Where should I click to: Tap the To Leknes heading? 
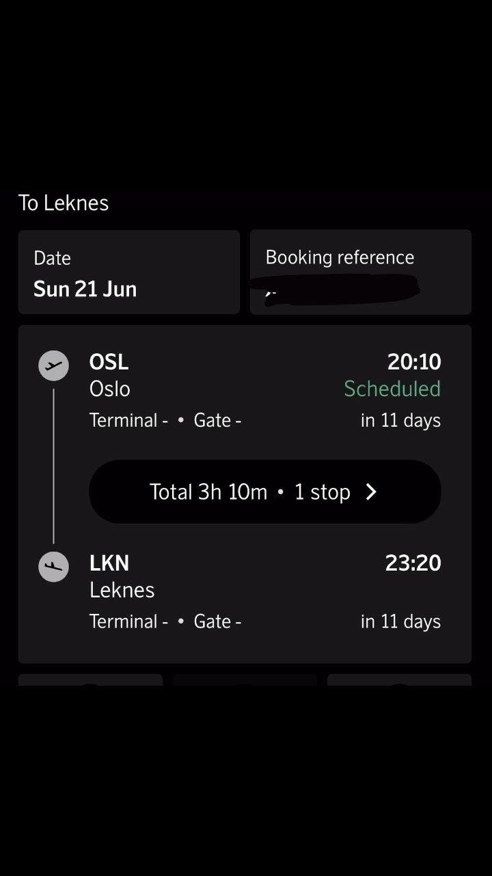click(x=64, y=203)
